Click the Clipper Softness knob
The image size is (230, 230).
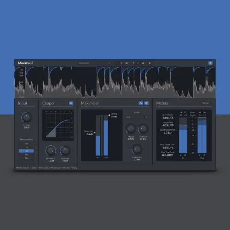(x=65, y=151)
